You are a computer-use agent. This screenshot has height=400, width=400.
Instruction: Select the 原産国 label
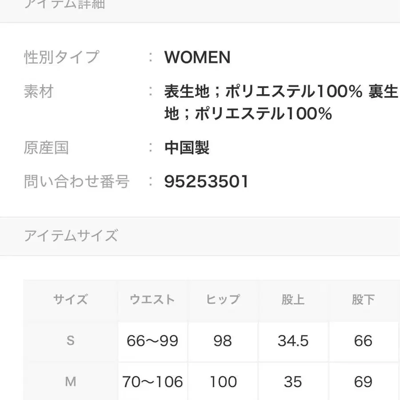click(x=46, y=148)
